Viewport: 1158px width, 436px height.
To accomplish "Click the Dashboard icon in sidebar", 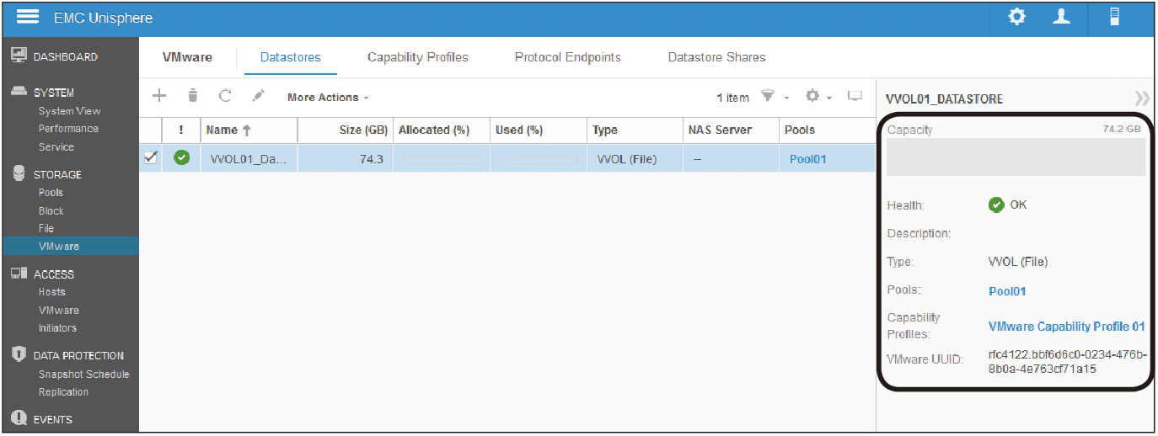I will click(18, 56).
